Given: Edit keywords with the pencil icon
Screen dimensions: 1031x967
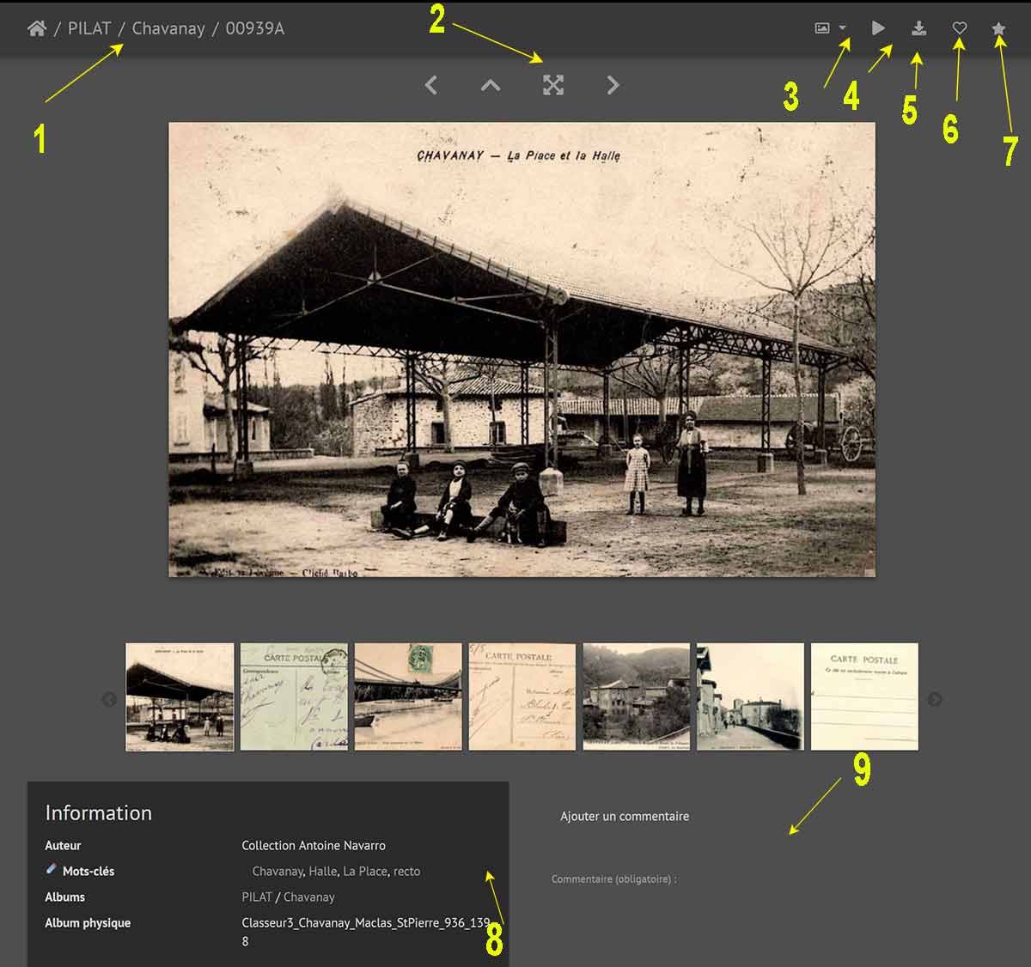Looking at the screenshot, I should tap(52, 870).
